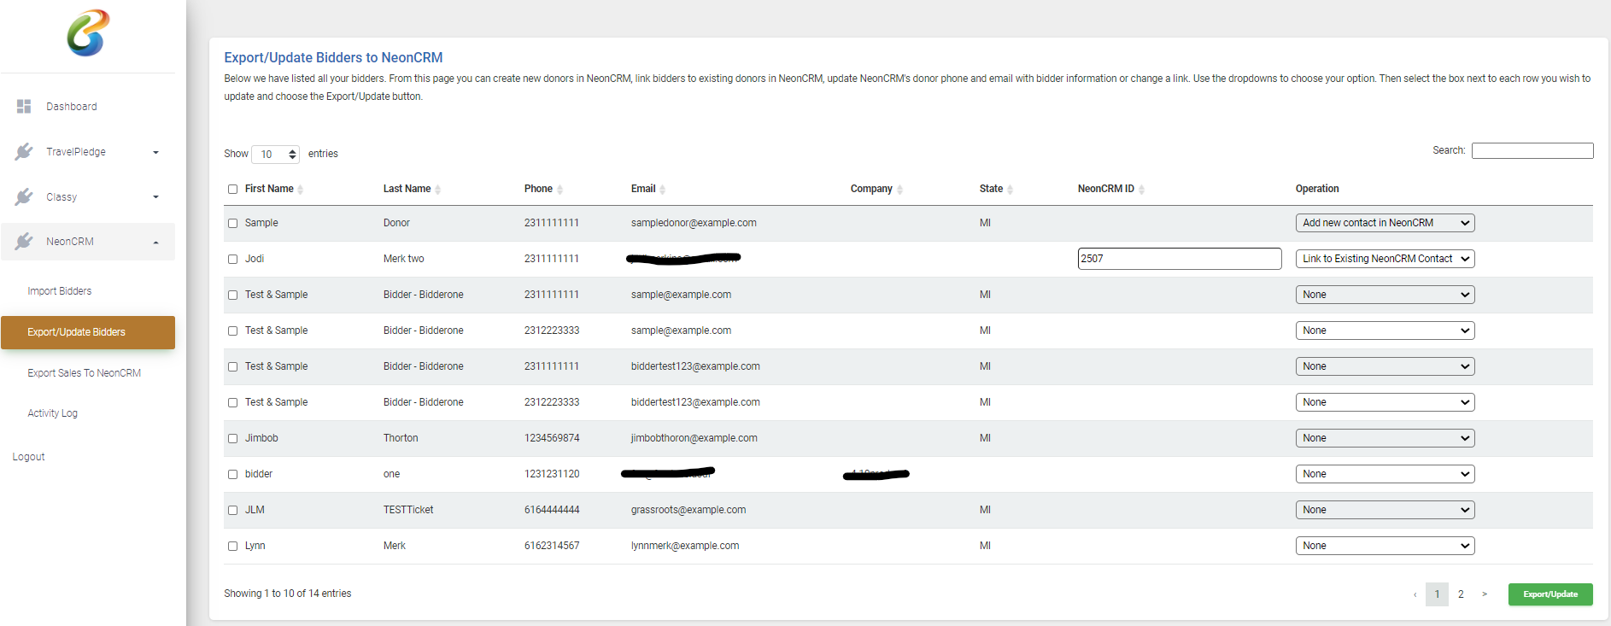Click phone number 1234569874
The image size is (1611, 626).
pyautogui.click(x=552, y=438)
